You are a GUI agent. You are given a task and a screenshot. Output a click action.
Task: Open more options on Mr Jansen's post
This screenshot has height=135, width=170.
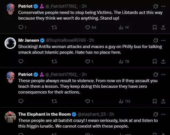pyautogui.click(x=163, y=40)
